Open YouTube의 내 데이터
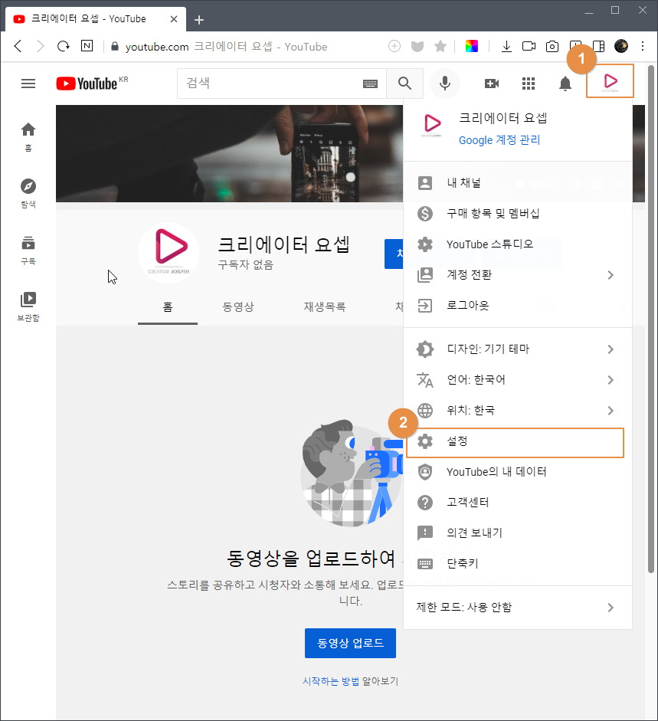 click(x=518, y=472)
